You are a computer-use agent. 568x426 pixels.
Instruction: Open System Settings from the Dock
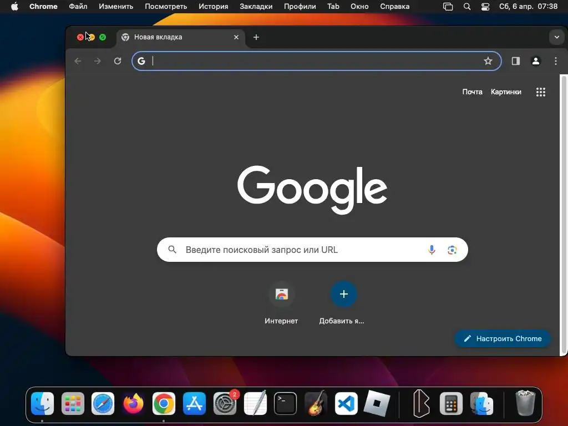coord(225,404)
